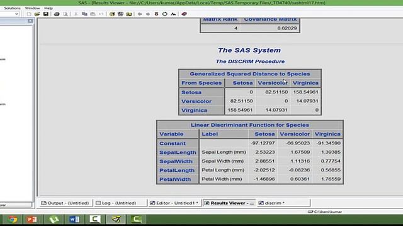
Task: Click the SAS Help book icon
Action: pos(184,14)
